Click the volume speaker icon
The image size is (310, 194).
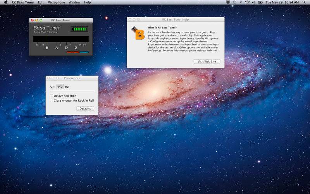coord(253,2)
